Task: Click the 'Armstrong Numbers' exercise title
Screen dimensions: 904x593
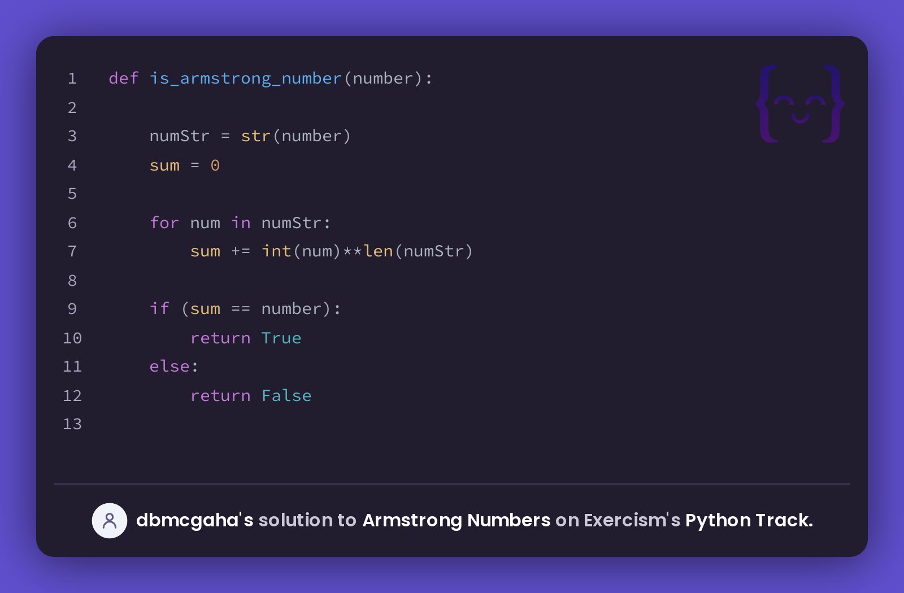Action: [457, 520]
